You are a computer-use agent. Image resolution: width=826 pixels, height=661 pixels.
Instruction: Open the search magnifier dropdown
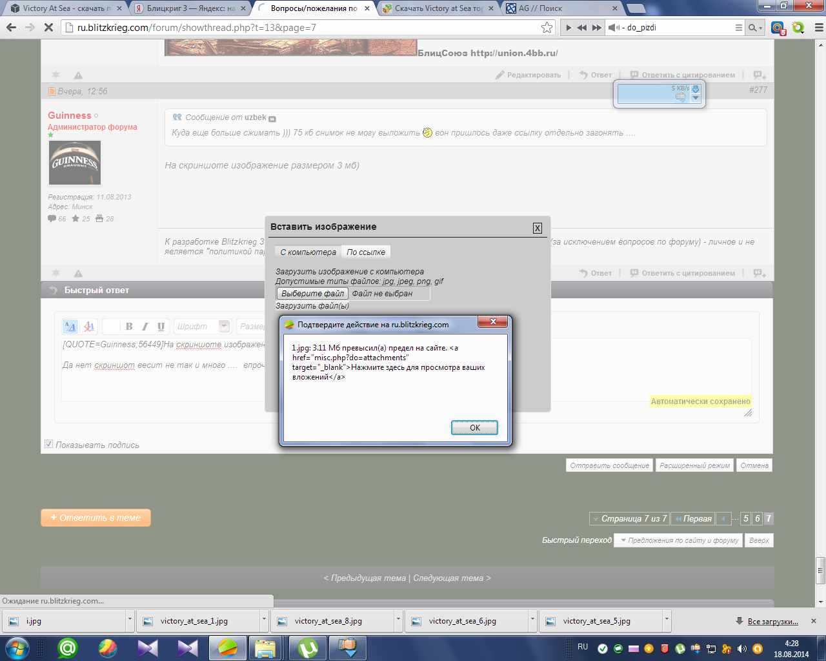[754, 28]
